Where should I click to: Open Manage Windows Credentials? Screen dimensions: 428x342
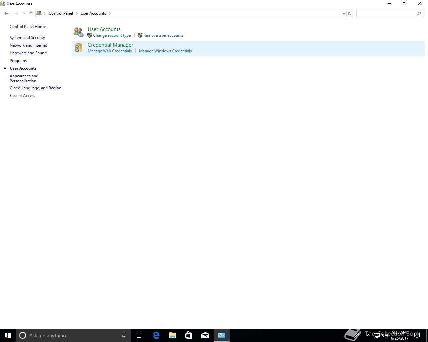165,51
